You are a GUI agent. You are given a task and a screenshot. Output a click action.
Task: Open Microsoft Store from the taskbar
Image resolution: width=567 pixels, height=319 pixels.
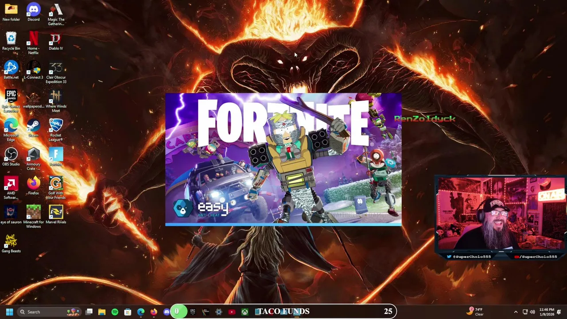point(128,312)
